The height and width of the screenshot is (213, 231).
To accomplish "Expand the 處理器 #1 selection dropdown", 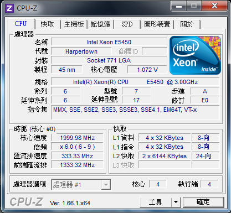I will [106, 184].
